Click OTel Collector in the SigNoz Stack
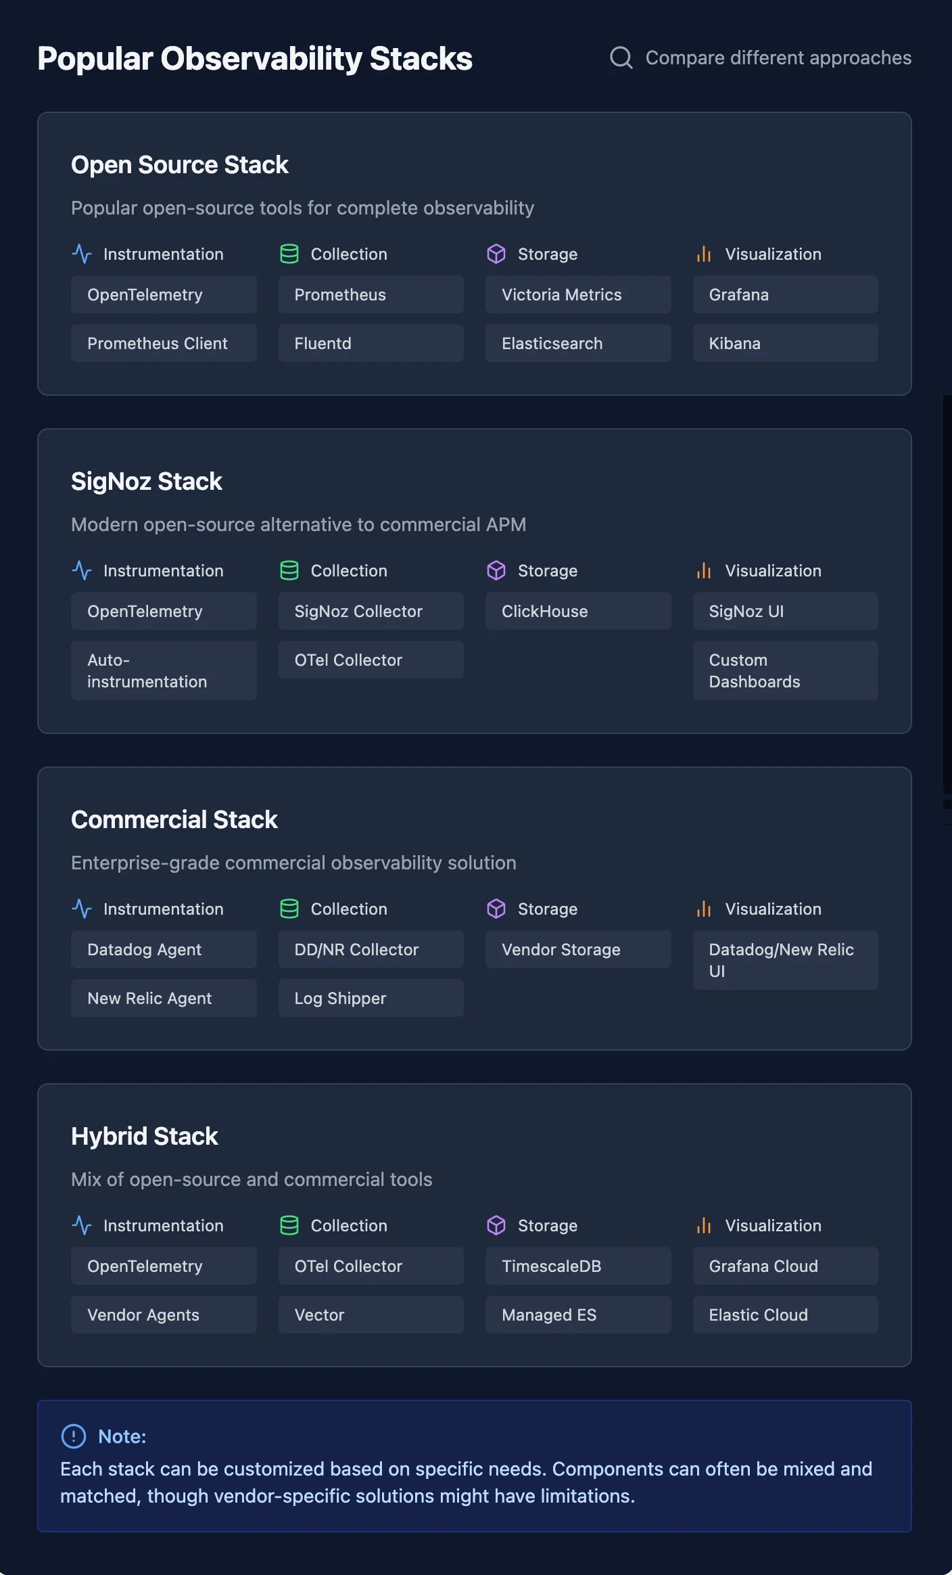The image size is (952, 1575). (x=371, y=660)
